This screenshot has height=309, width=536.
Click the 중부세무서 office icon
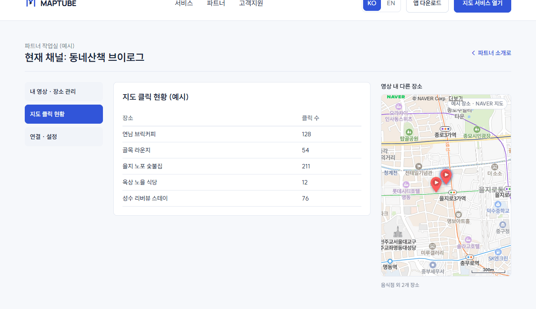(x=433, y=265)
